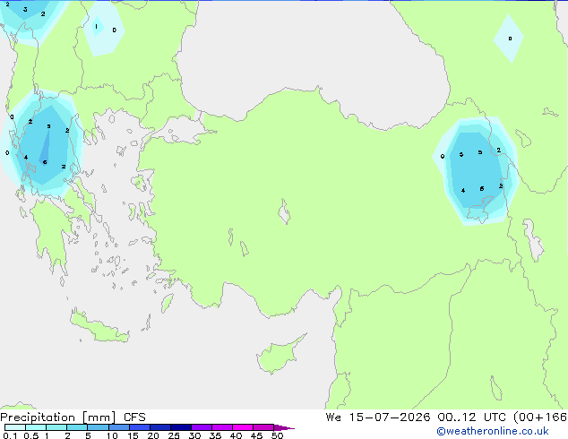Click legend label "20"
This screenshot has width=568, height=439.
pos(153,435)
